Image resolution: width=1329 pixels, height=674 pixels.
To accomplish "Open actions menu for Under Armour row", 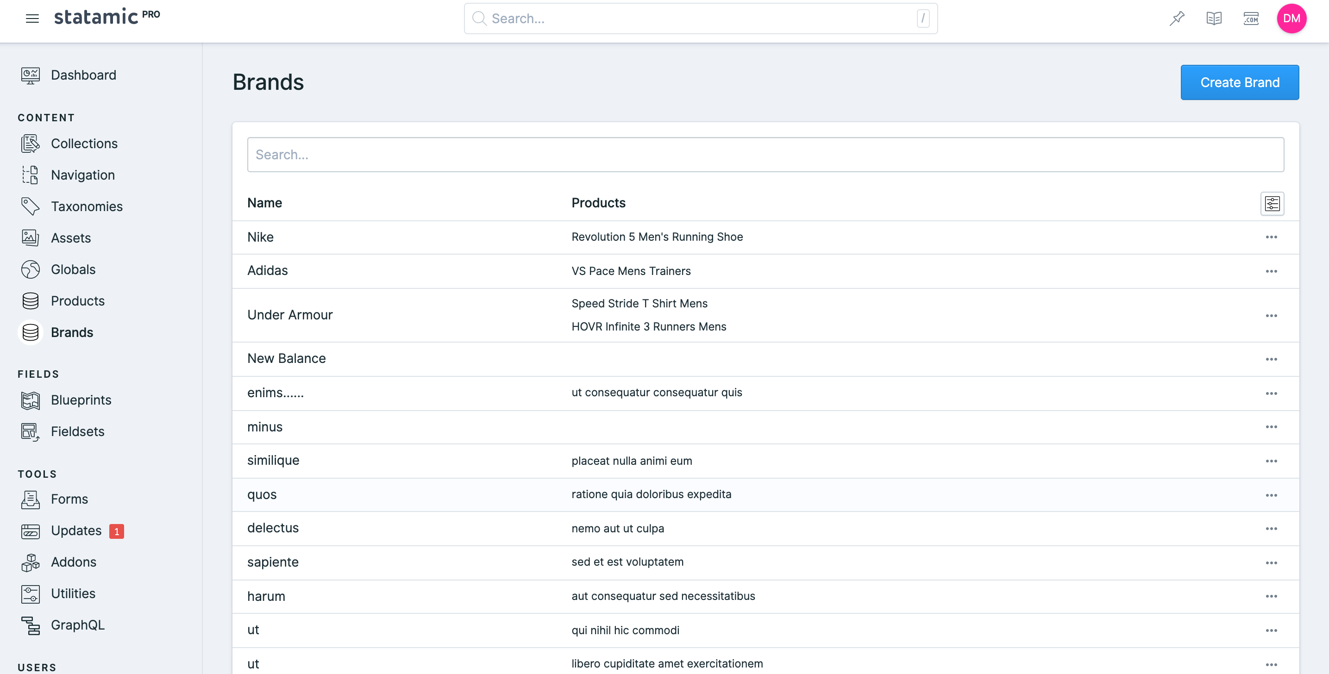I will tap(1271, 316).
